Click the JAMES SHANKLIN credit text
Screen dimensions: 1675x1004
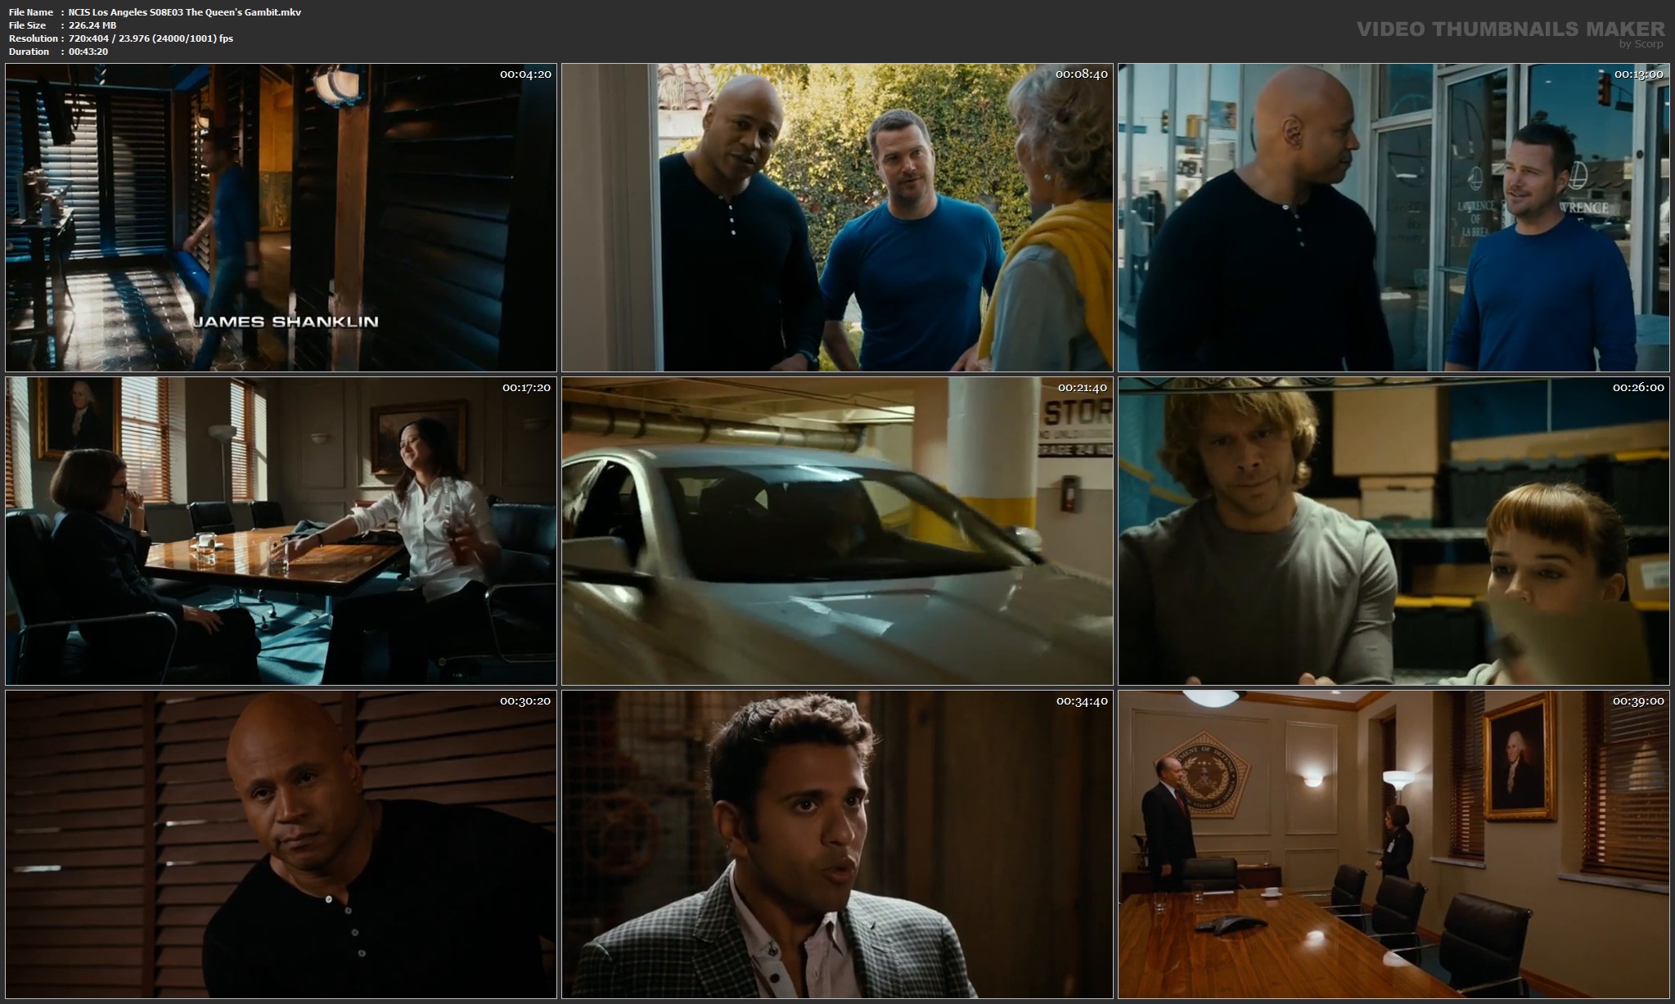point(286,322)
